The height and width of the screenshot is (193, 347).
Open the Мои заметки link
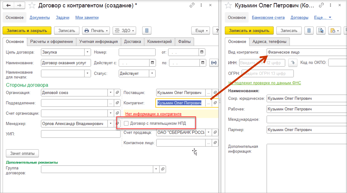tap(87, 18)
